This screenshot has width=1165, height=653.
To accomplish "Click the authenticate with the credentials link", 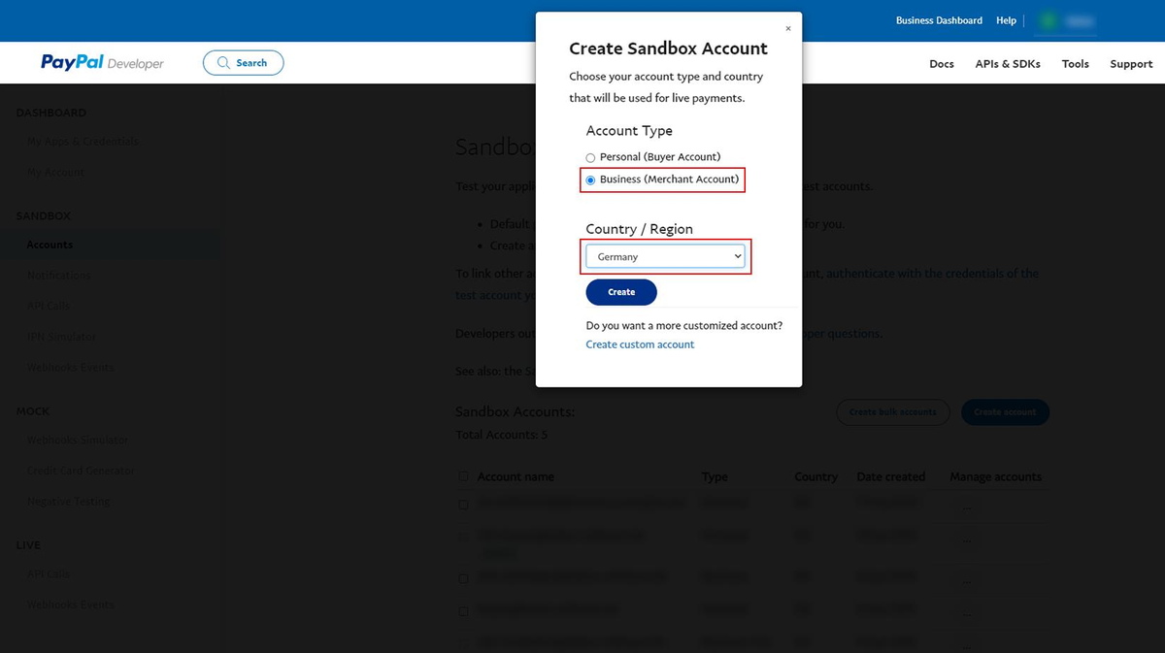I will coord(932,274).
